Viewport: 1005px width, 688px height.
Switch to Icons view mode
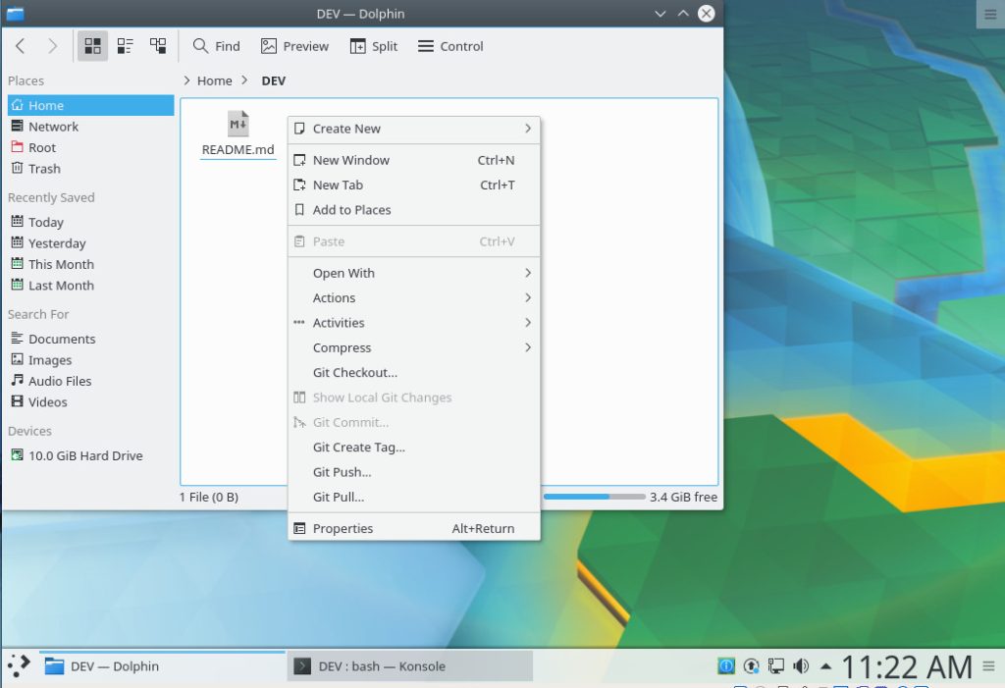(x=92, y=46)
